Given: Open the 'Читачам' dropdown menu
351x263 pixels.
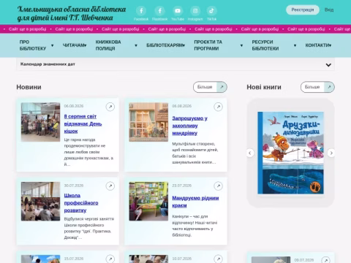Looking at the screenshot, I should point(75,45).
